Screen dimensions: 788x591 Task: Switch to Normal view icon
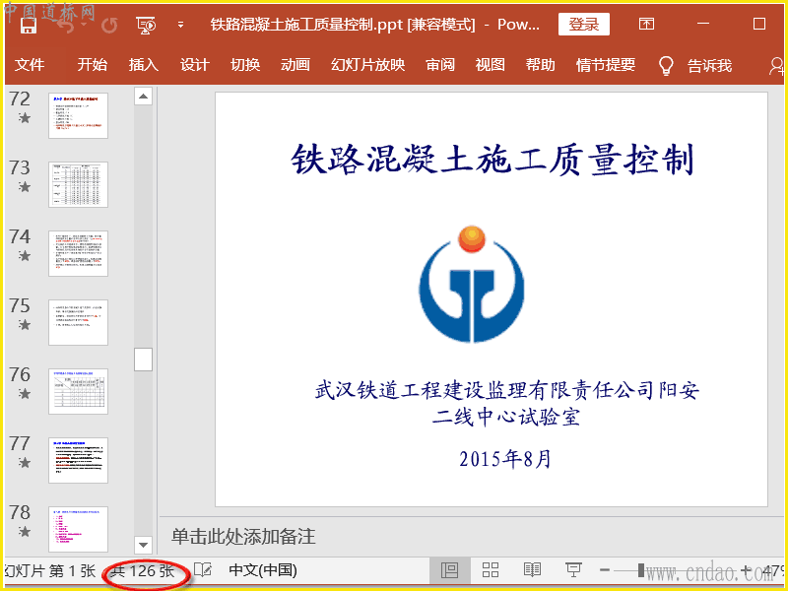pyautogui.click(x=449, y=570)
